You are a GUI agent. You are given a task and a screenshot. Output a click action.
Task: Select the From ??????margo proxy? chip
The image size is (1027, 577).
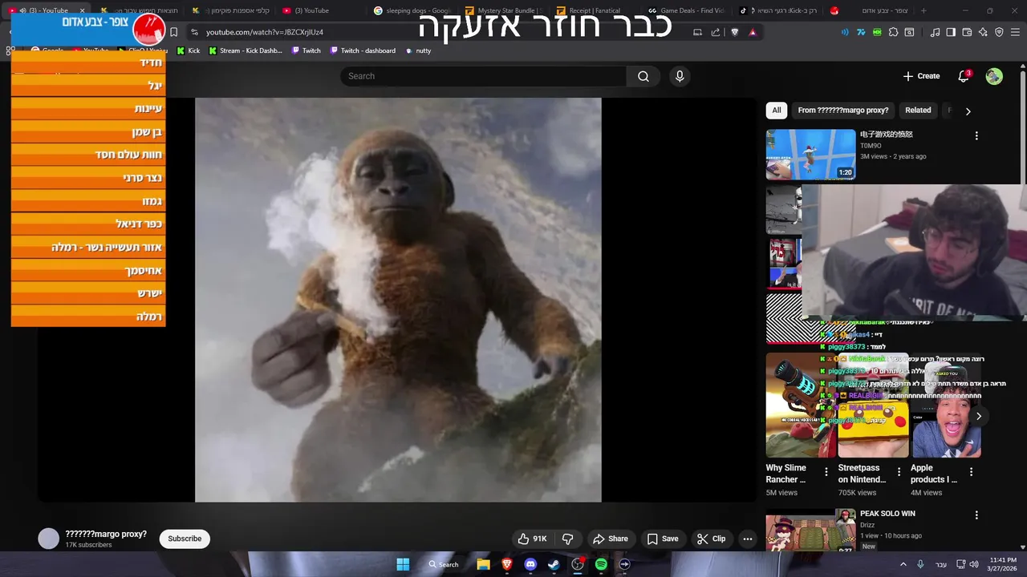point(842,111)
